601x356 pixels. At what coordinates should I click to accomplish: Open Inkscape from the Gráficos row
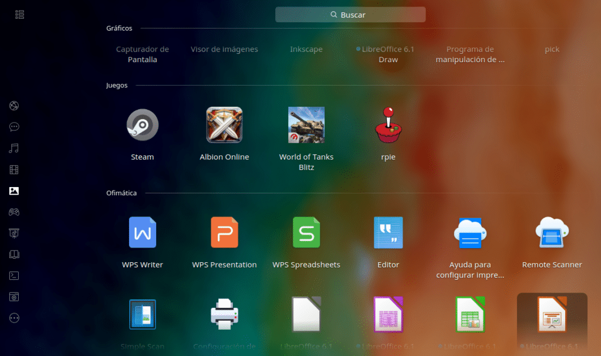306,50
